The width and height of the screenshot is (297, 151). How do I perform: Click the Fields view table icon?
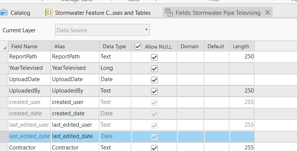pos(169,13)
